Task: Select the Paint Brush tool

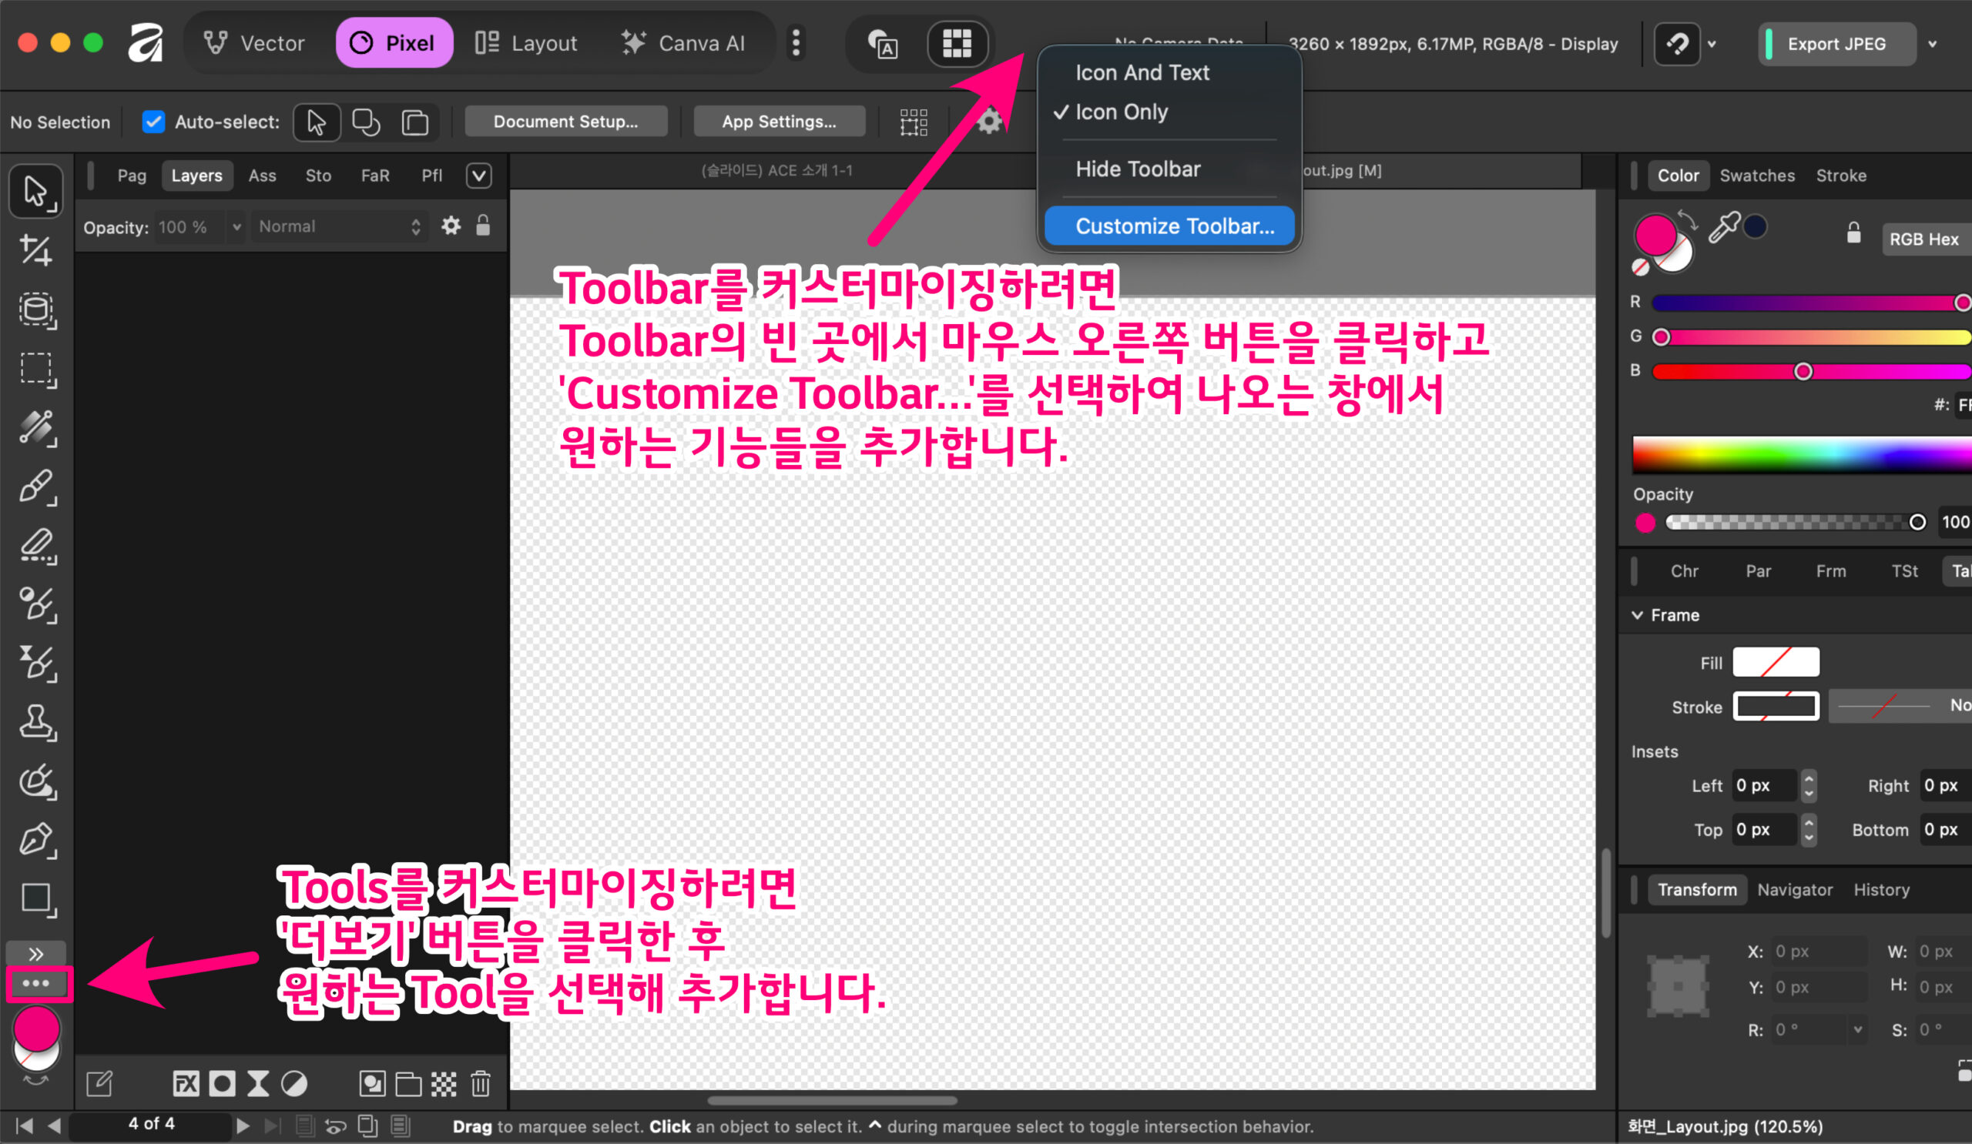Action: [36, 487]
